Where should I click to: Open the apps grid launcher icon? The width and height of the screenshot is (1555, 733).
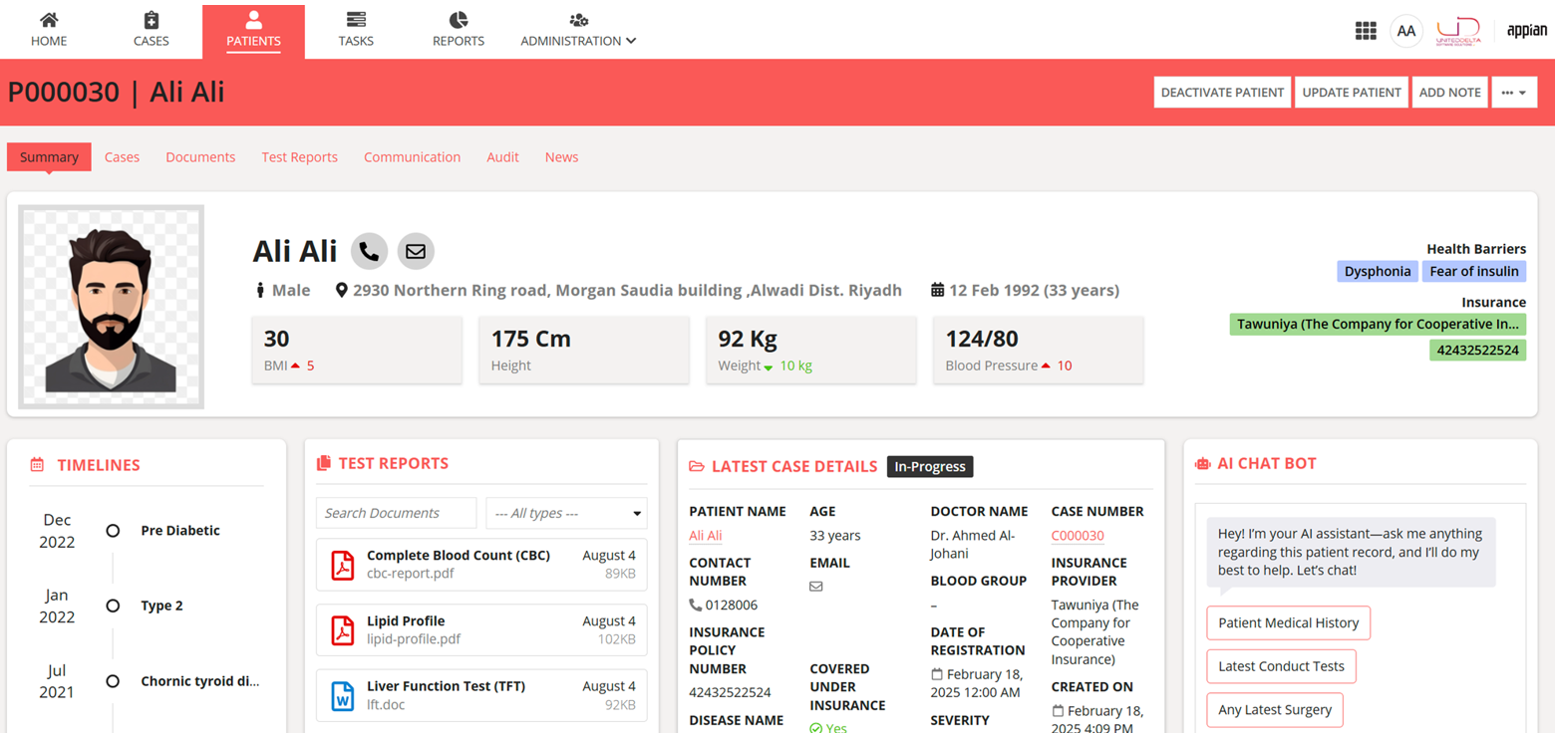coord(1366,31)
